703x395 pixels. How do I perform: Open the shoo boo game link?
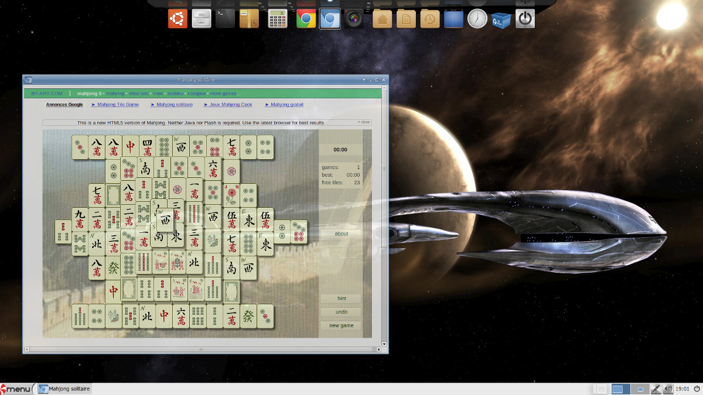coord(139,94)
